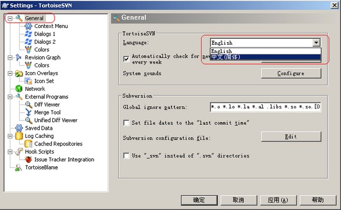This screenshot has width=341, height=210.
Task: Click the External Programs wrench icon
Action: (x=19, y=97)
